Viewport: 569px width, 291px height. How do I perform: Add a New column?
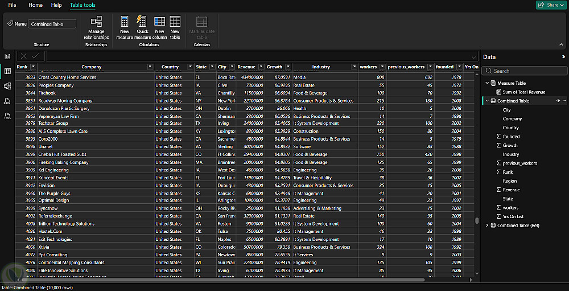coord(159,27)
